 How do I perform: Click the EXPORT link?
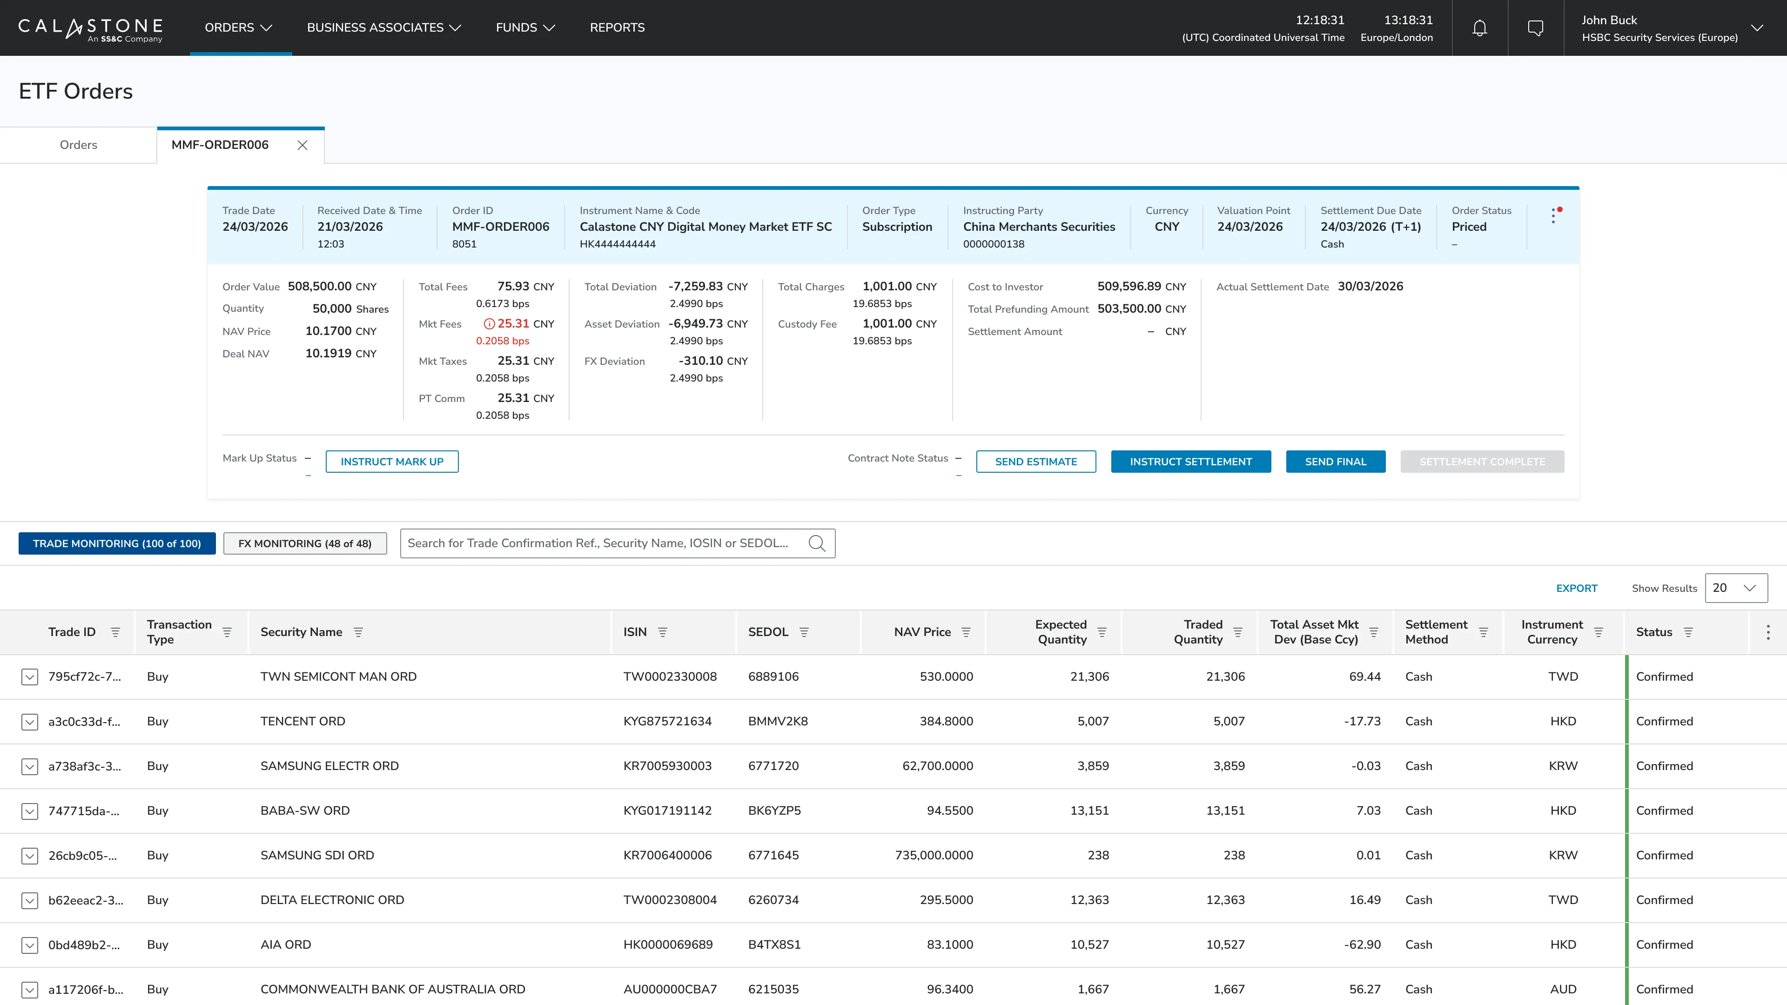(x=1576, y=588)
